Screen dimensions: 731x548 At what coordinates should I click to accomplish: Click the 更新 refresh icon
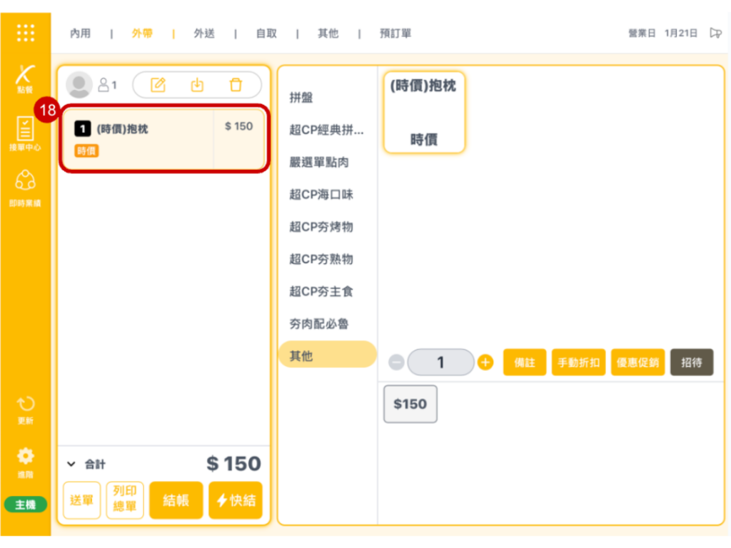25,410
